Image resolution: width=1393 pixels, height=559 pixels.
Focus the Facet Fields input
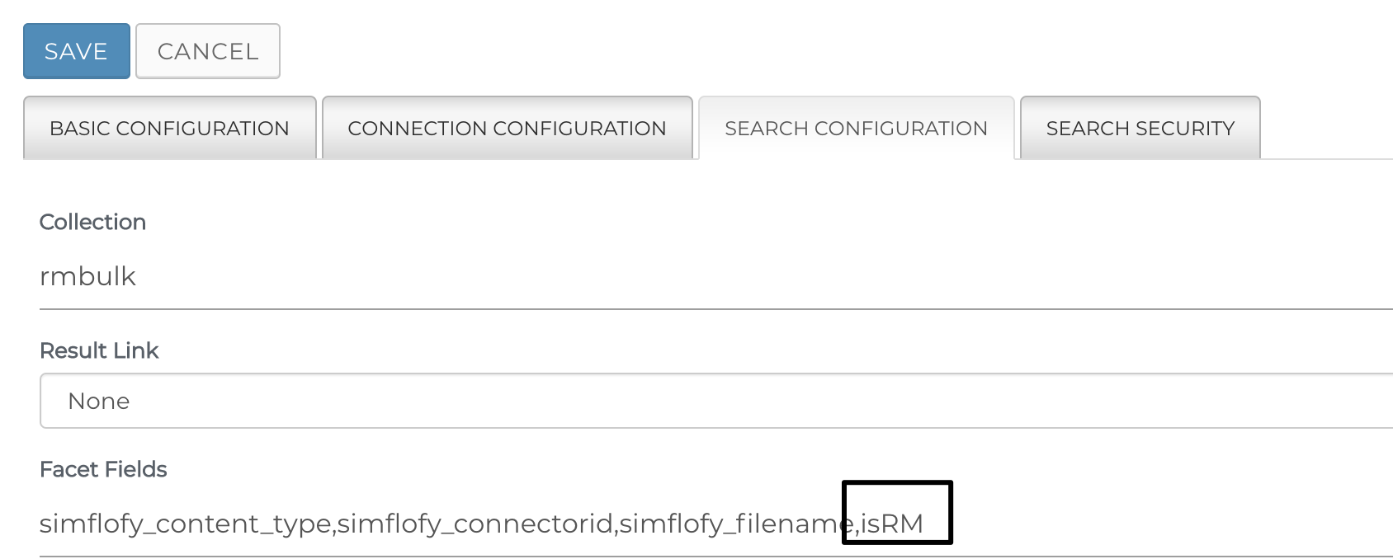(716, 524)
